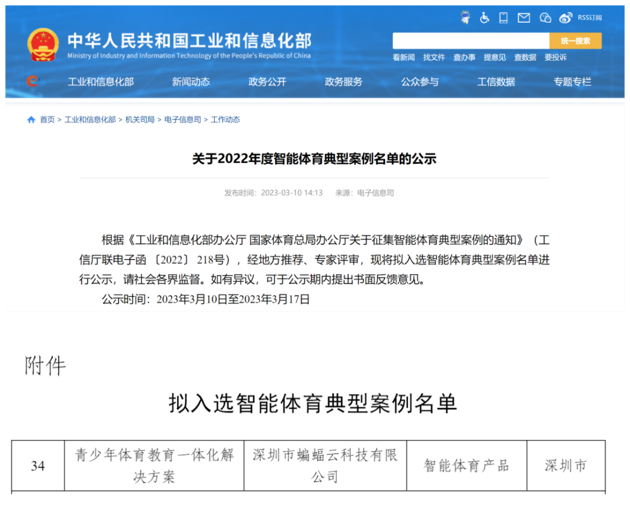Open the 政务公开 navigation menu

[x=267, y=82]
